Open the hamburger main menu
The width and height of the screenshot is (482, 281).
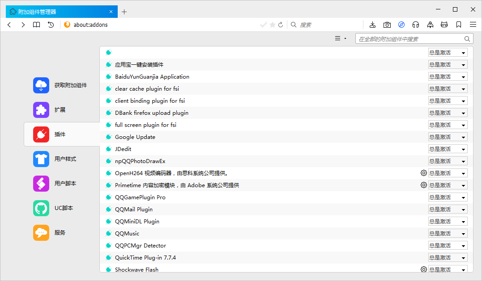473,25
